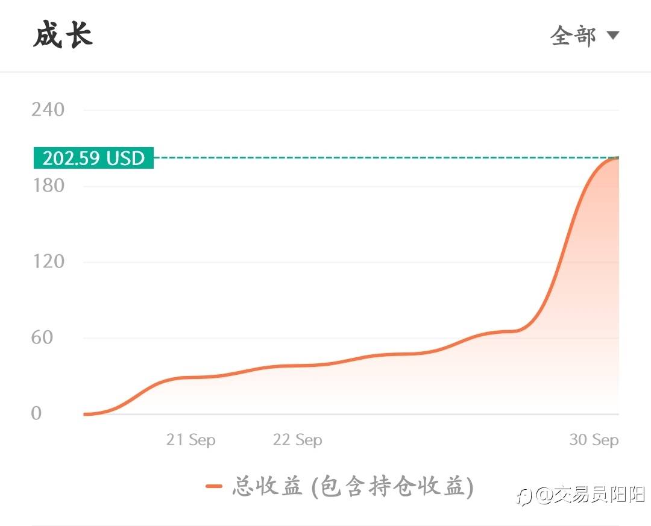Click the orange legend line marker
This screenshot has width=651, height=526.
pyautogui.click(x=213, y=486)
